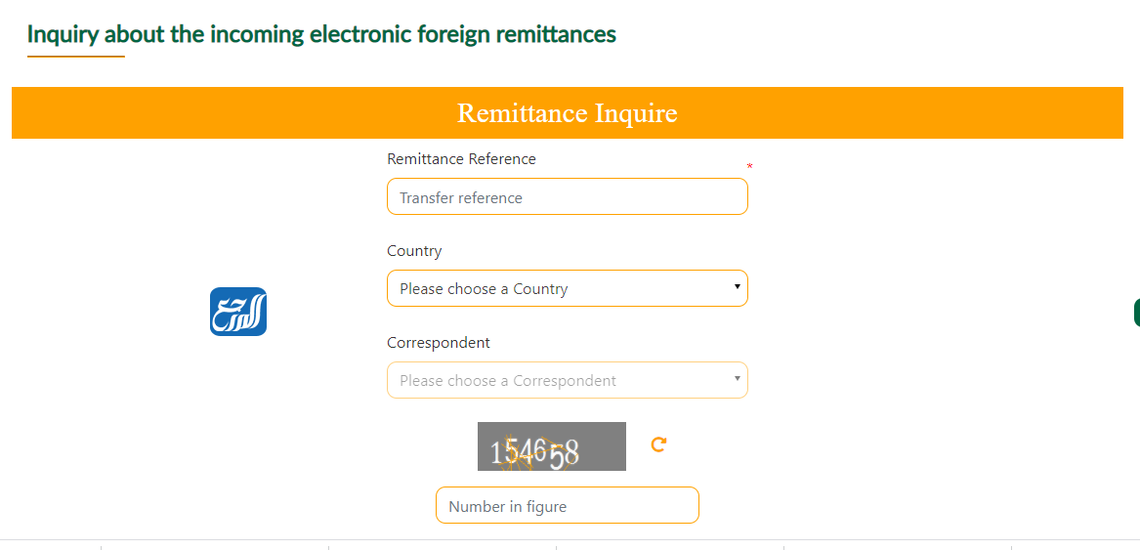Click the orange Remittance Inquire banner

click(x=567, y=113)
